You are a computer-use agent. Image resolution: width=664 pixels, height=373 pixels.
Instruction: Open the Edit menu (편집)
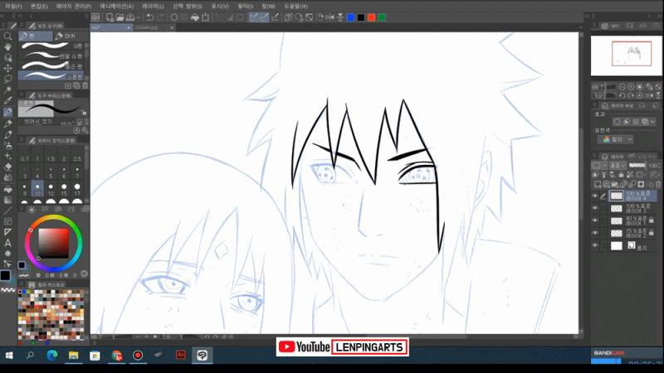coord(39,7)
